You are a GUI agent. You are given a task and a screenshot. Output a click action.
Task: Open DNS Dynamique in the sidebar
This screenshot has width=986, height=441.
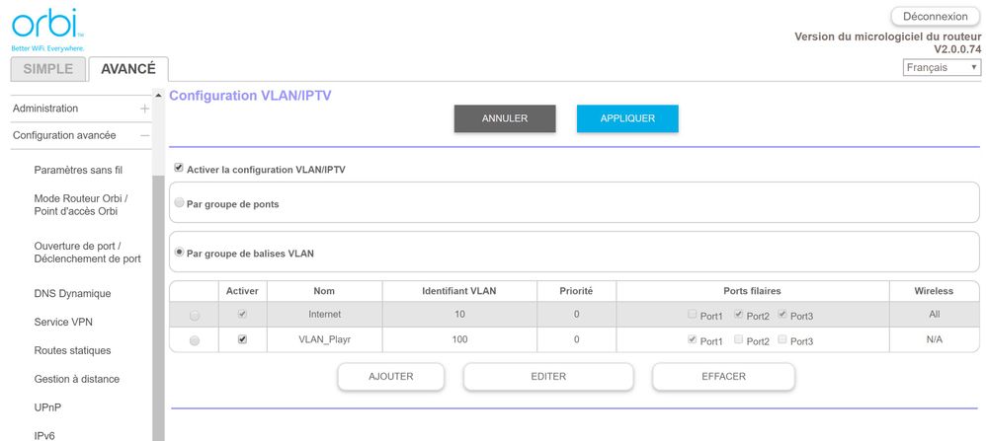coord(72,293)
